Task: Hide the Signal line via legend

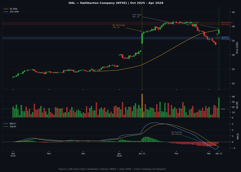Action: [12, 126]
